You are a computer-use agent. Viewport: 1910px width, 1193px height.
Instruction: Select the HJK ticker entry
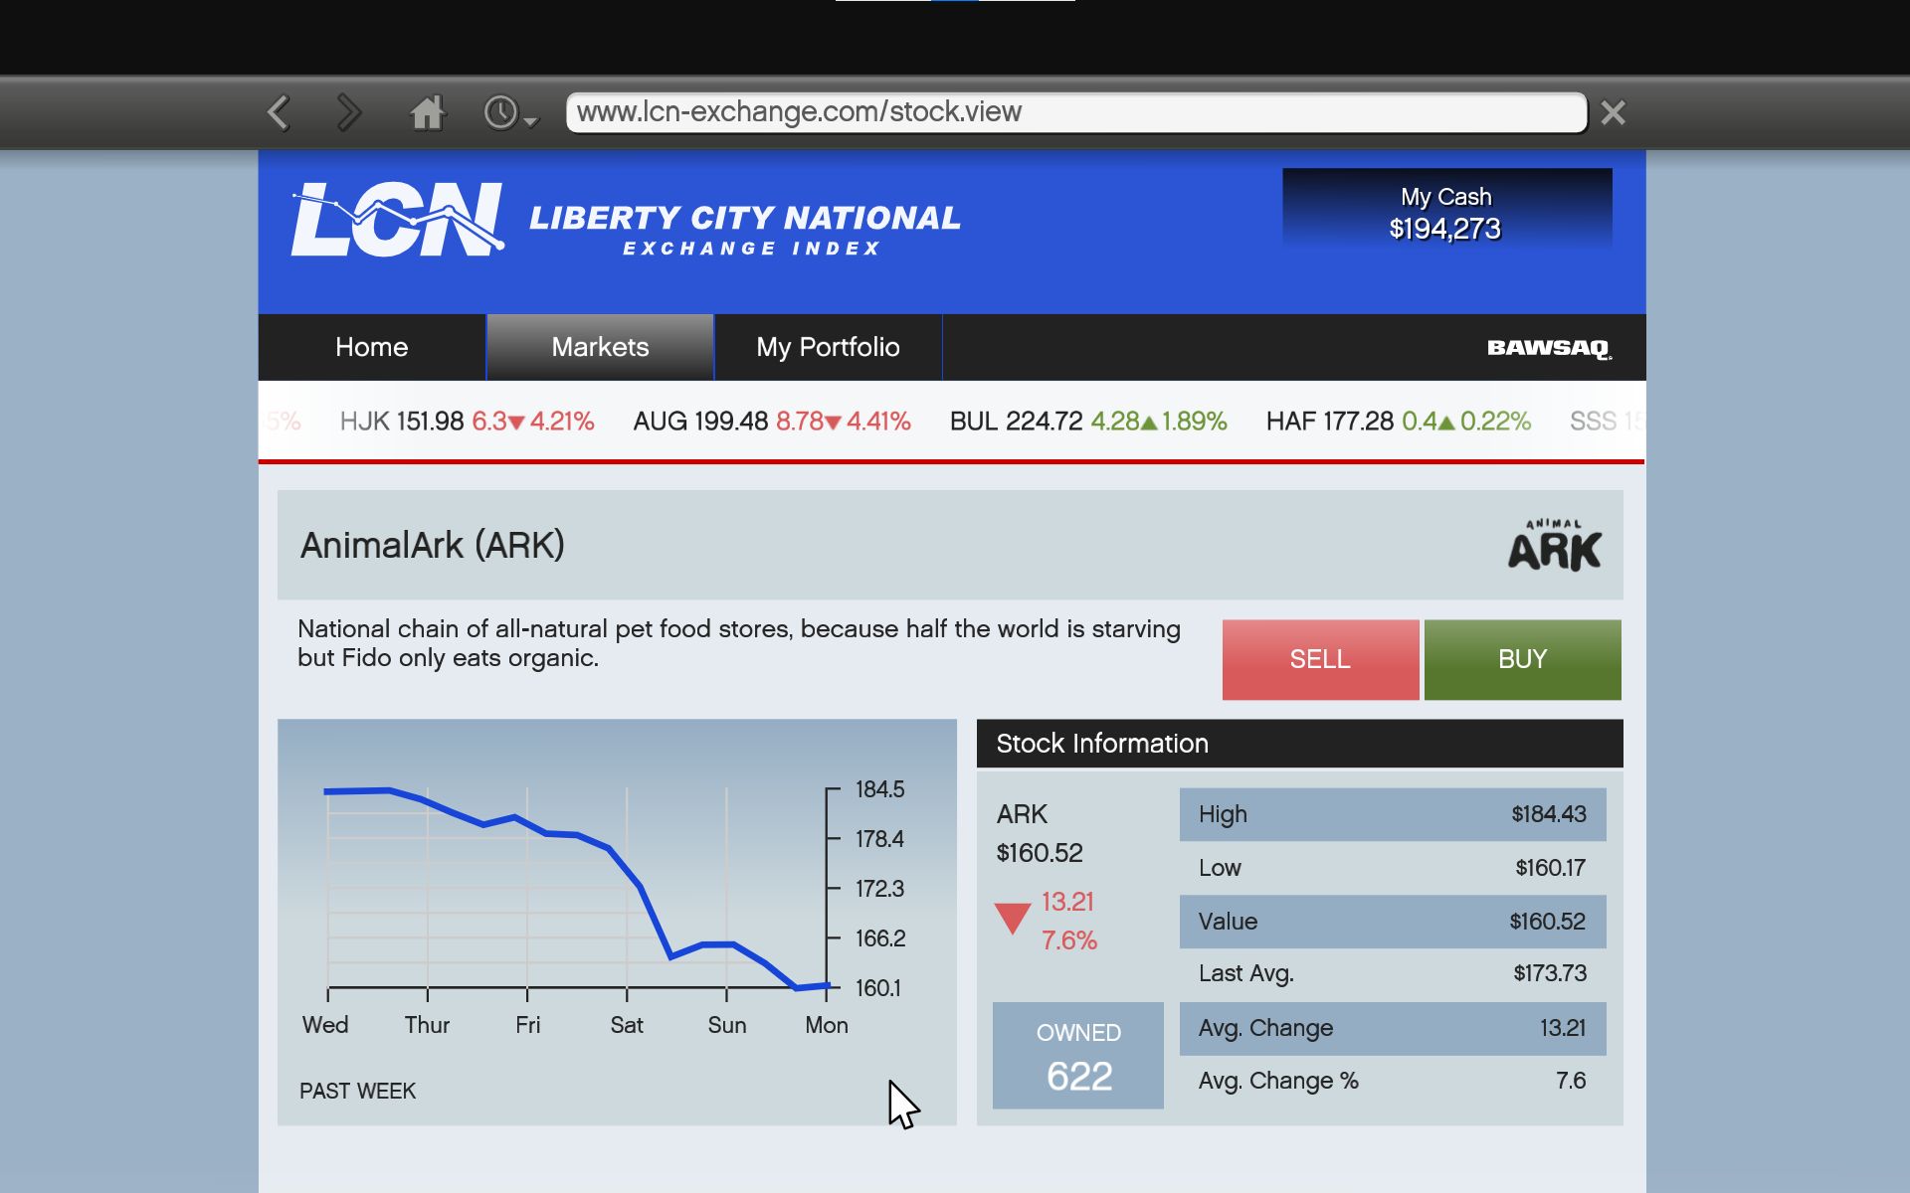click(467, 422)
